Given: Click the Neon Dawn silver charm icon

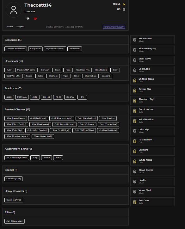Looking at the screenshot, I should coord(135,40).
